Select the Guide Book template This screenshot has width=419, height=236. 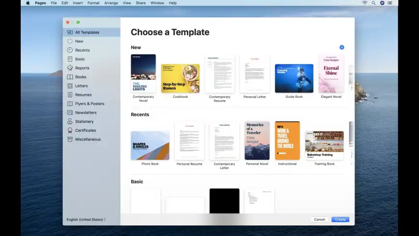pyautogui.click(x=294, y=79)
